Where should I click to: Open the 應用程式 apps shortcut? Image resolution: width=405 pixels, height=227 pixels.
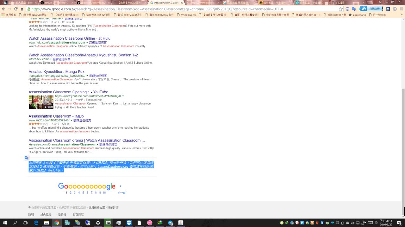(x=9, y=15)
